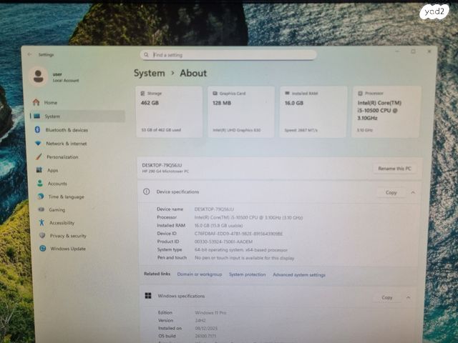Copy the Device specifications
458x343 pixels.
point(391,192)
